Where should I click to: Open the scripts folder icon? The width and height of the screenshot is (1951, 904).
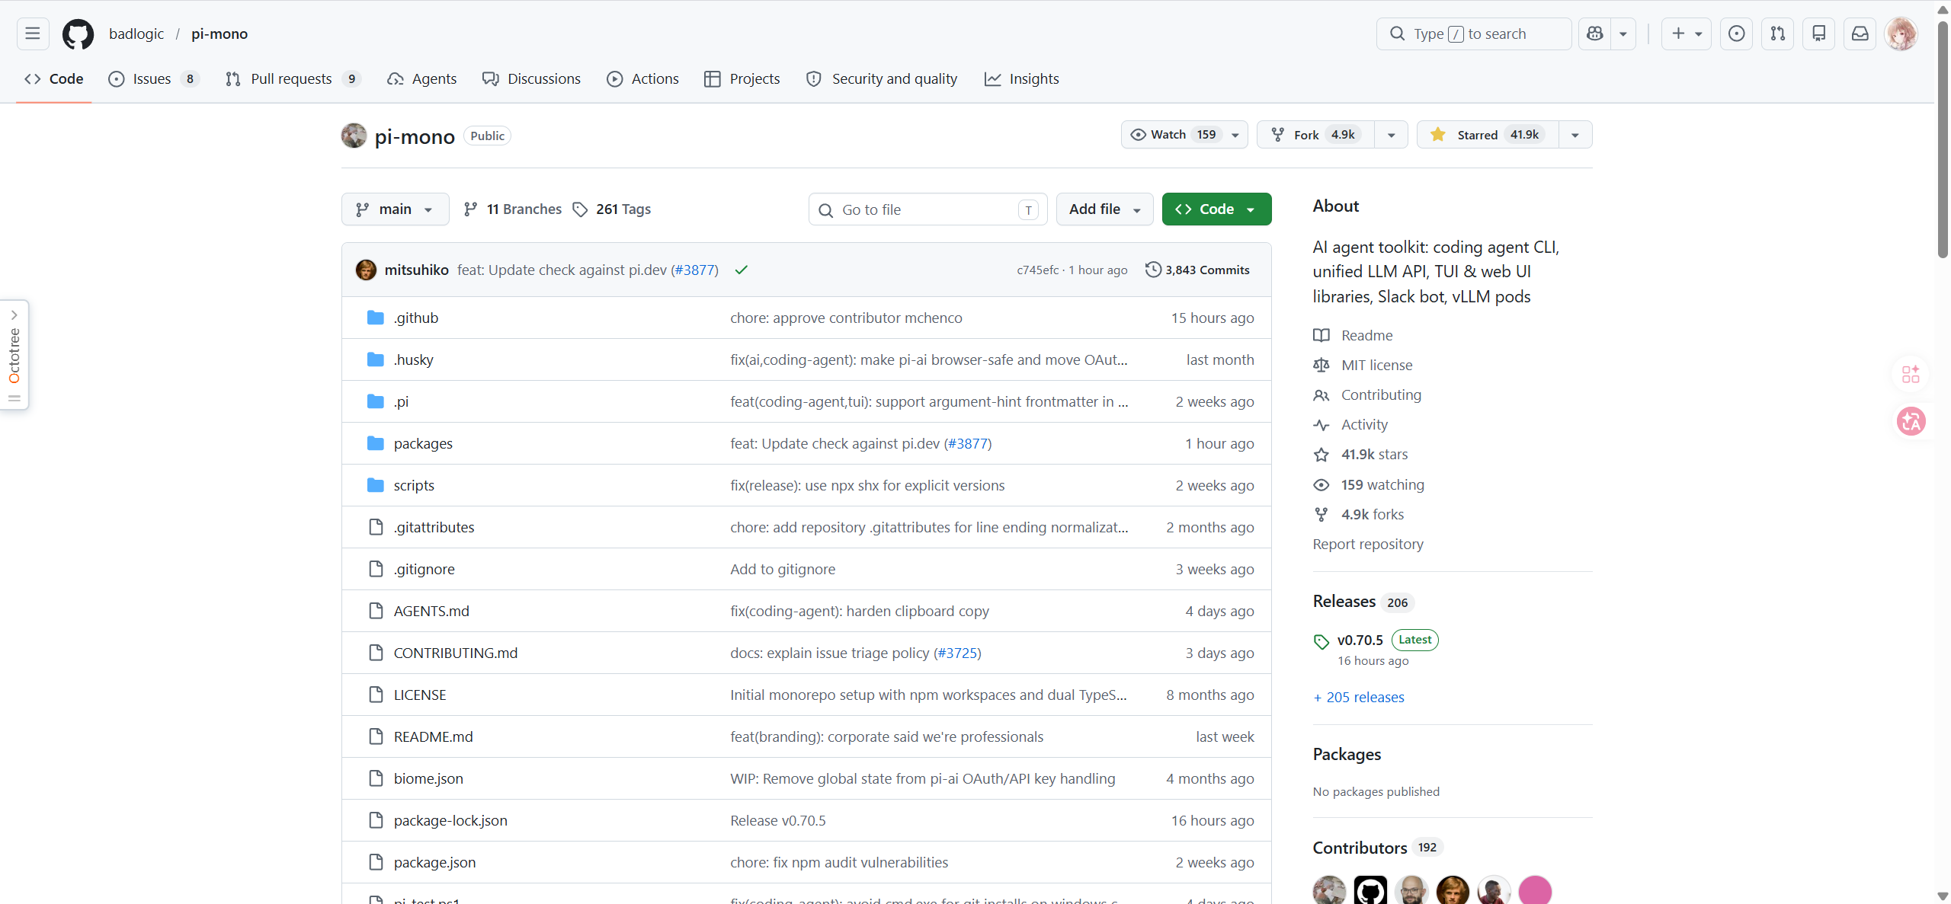click(x=375, y=485)
